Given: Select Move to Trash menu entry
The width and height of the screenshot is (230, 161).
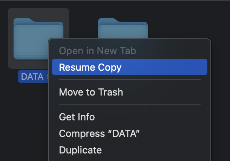Looking at the screenshot, I should point(91,92).
